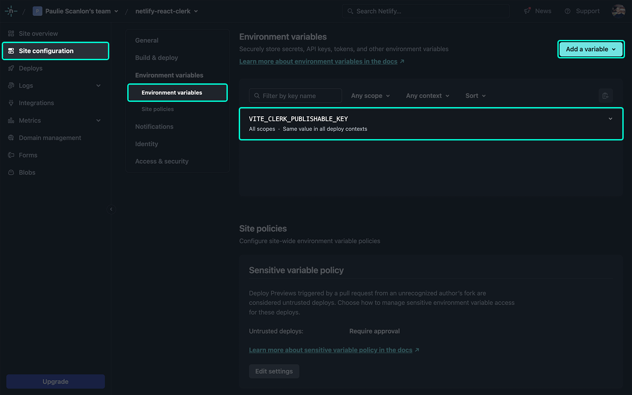Click the Upgrade button
The height and width of the screenshot is (395, 632).
coord(55,381)
